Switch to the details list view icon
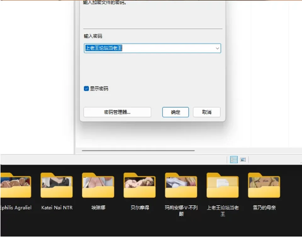Screen dimensions: 302x237 pyautogui.click(x=234, y=159)
